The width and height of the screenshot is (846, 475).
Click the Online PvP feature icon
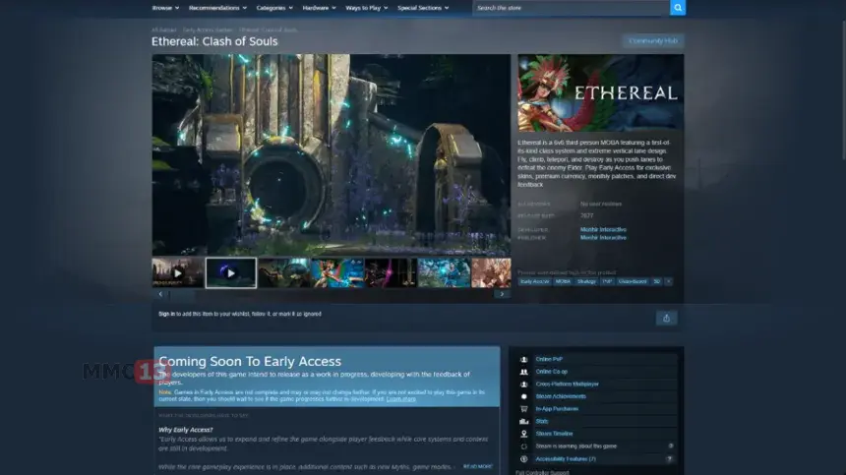[x=524, y=360]
